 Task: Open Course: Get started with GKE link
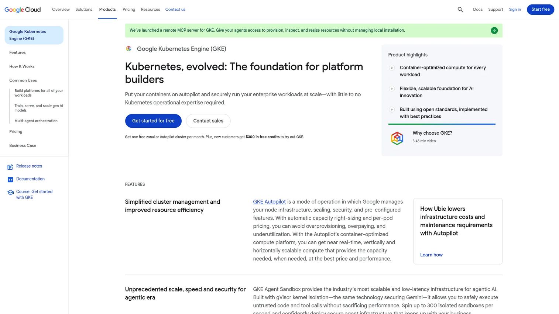34,194
